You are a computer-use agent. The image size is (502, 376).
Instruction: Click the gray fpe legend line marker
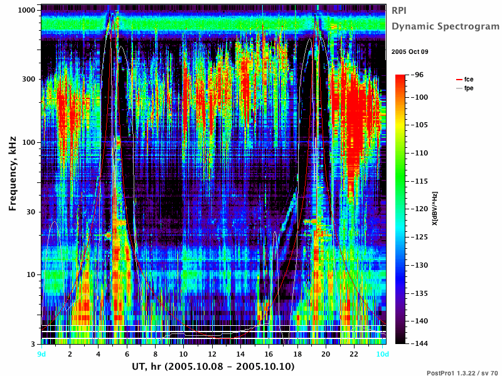click(459, 88)
